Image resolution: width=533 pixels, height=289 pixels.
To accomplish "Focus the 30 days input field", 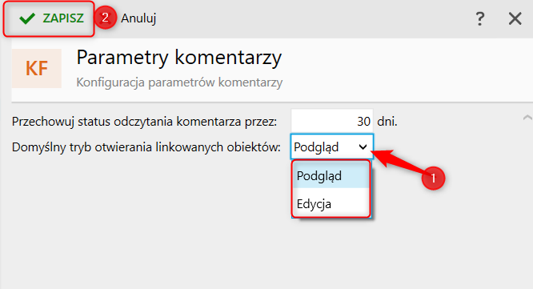I will tap(332, 121).
